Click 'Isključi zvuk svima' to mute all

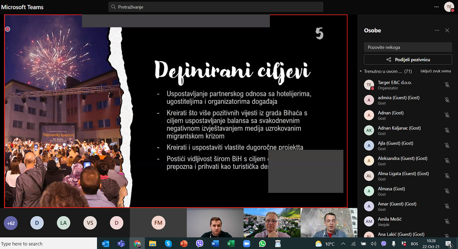pos(436,71)
